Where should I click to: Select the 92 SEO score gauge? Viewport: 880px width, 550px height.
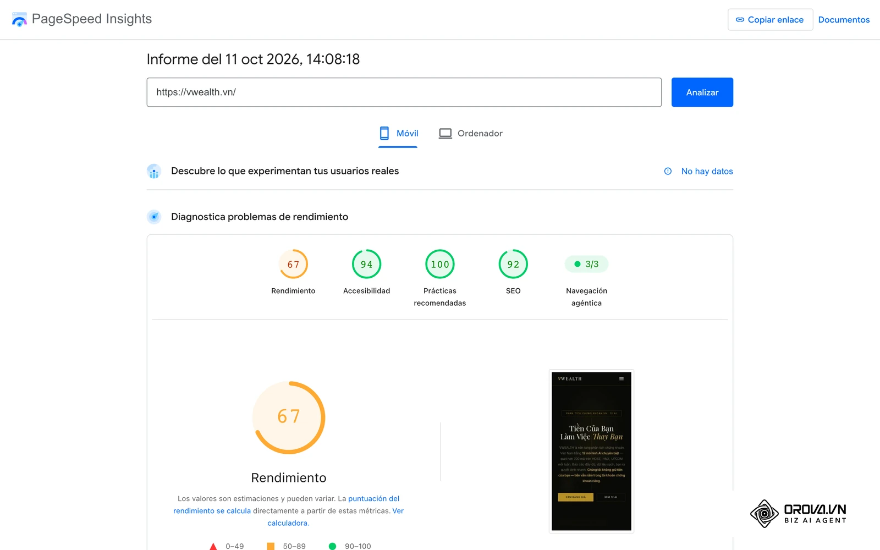tap(513, 264)
